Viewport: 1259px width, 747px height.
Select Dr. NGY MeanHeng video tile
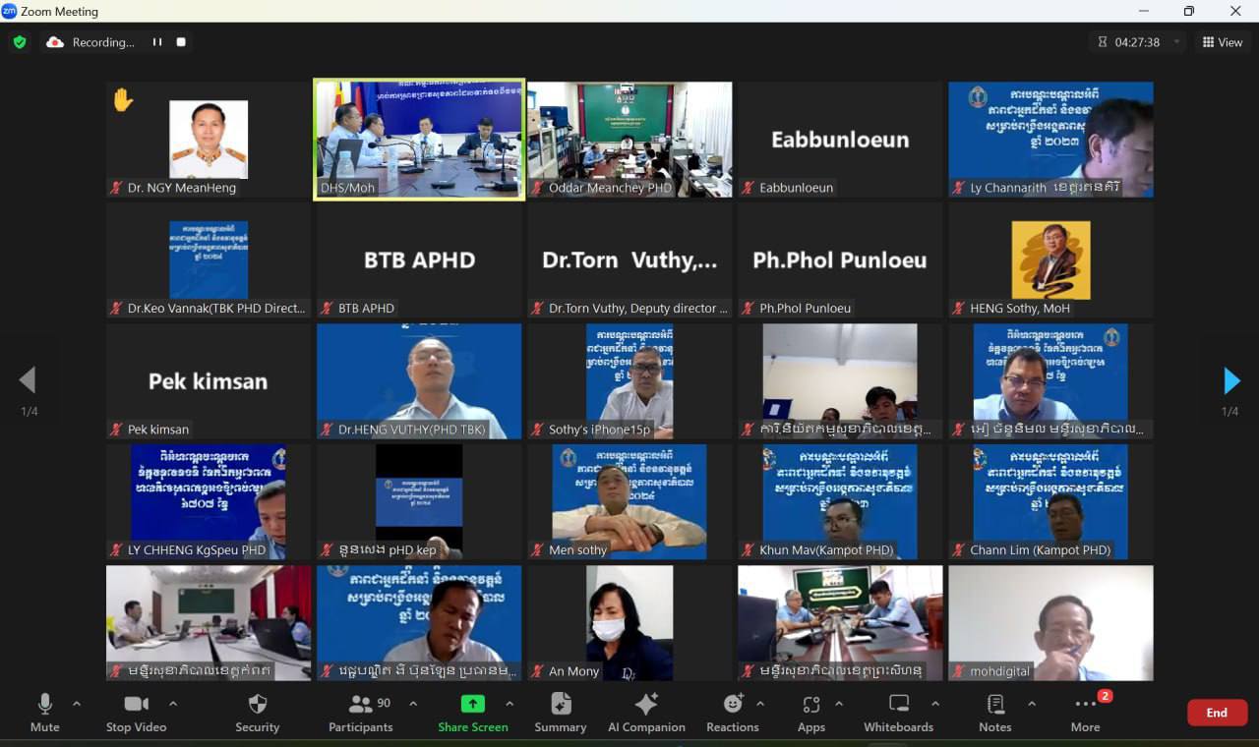(x=209, y=140)
